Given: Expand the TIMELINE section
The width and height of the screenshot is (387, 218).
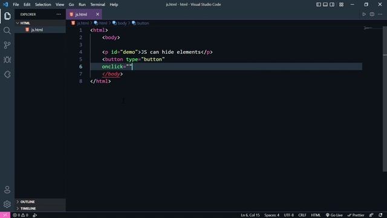Looking at the screenshot, I should click(x=41, y=208).
